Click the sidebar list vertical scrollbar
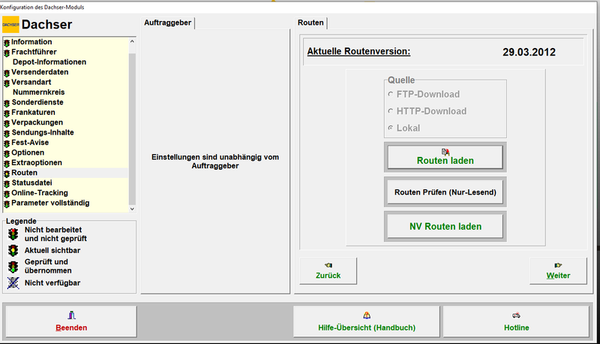Screen dimensions: 600x344 pos(133,120)
